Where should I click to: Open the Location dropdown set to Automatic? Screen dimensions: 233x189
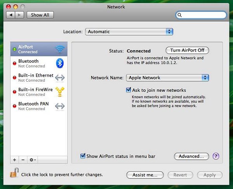(129, 31)
